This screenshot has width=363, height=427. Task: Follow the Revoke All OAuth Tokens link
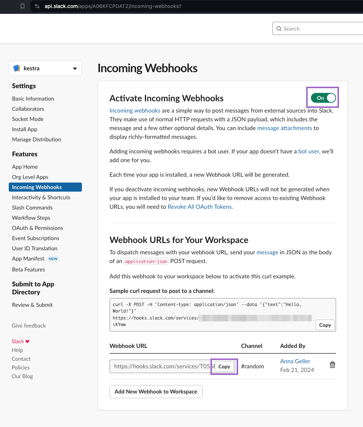coord(200,207)
